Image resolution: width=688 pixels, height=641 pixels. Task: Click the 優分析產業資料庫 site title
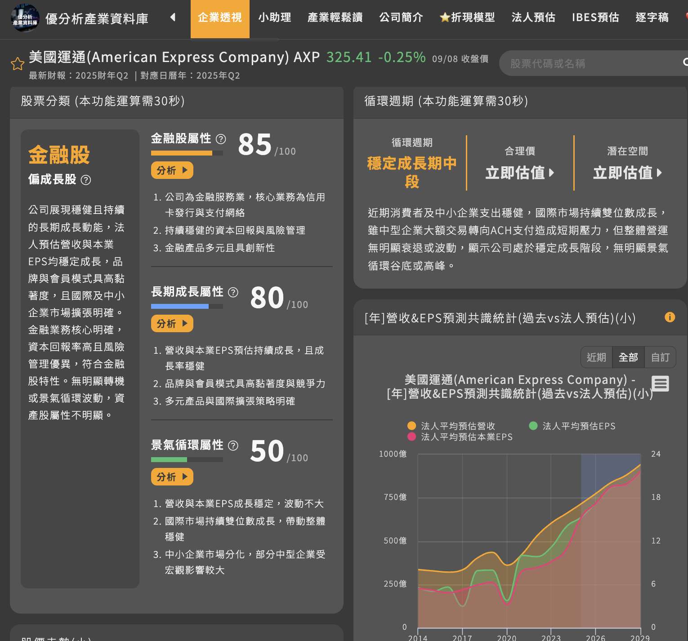pos(97,19)
